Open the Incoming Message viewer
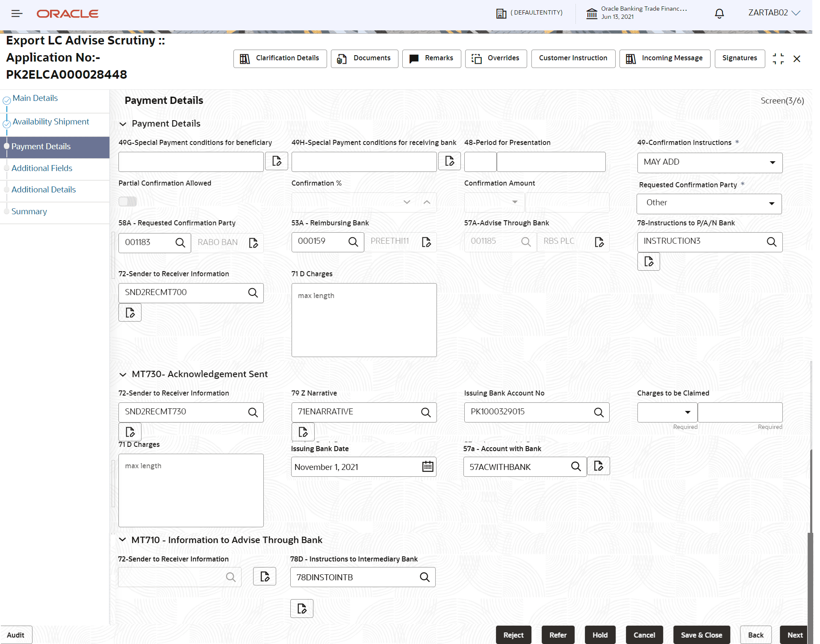 (x=664, y=58)
